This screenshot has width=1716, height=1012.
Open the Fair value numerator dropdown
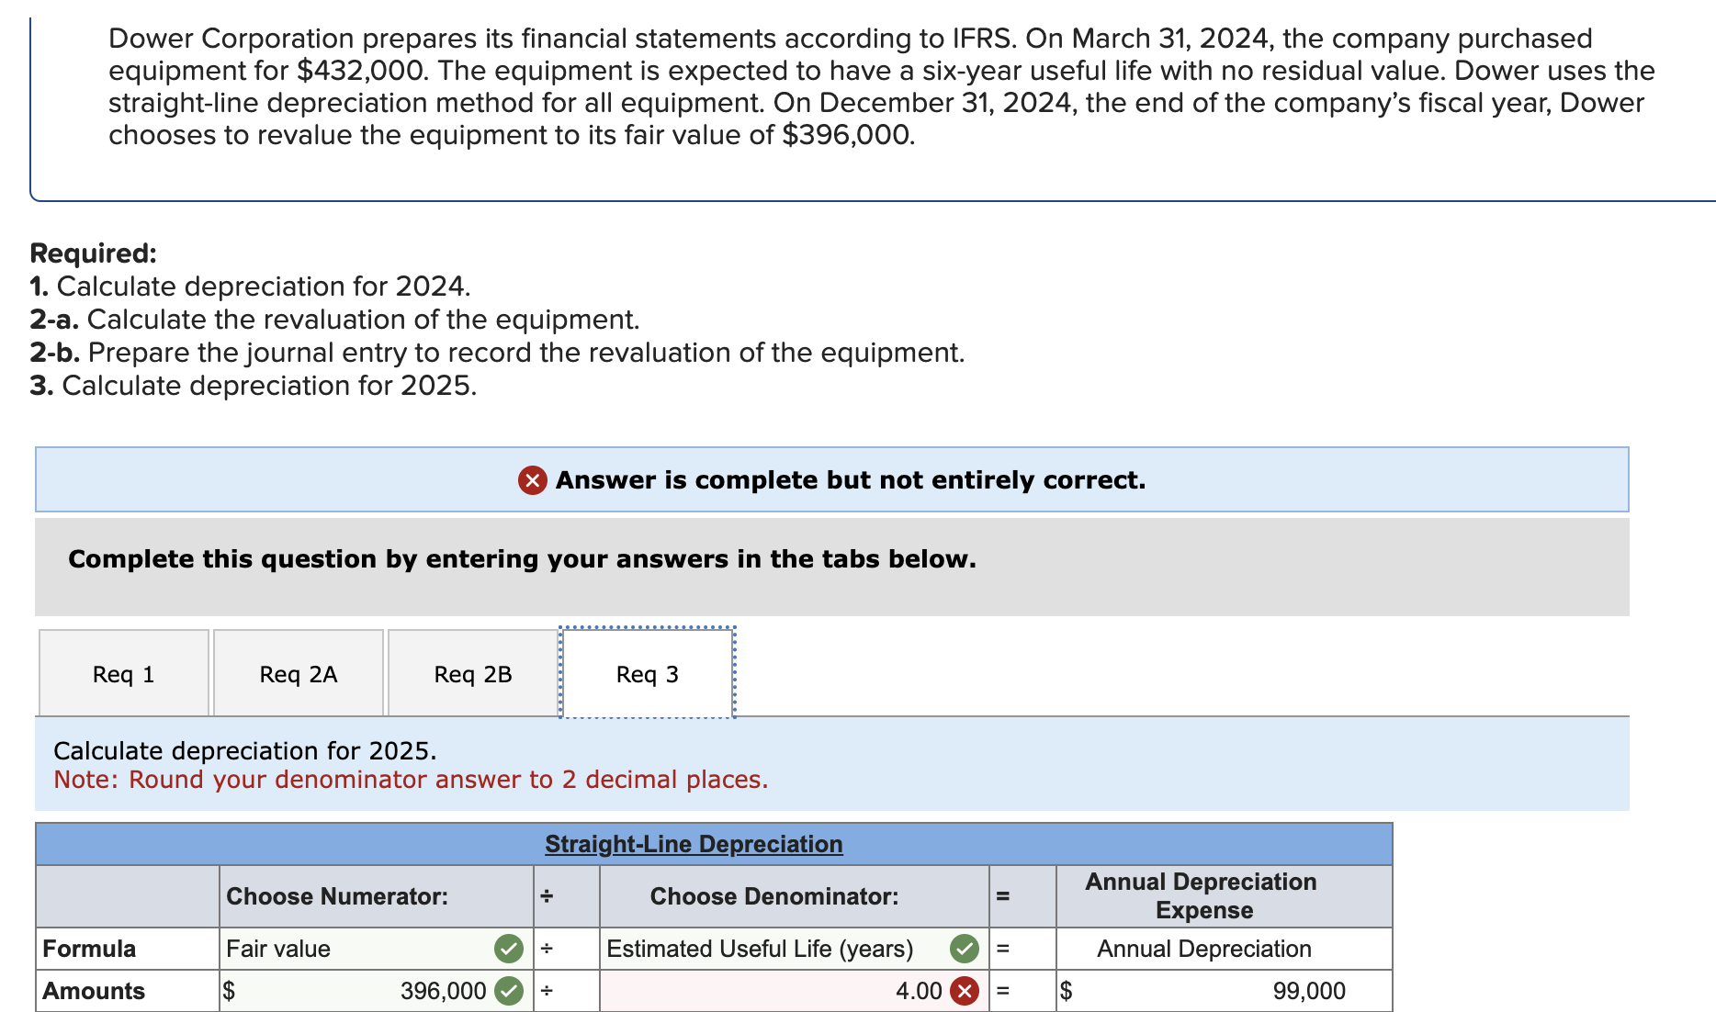(376, 949)
